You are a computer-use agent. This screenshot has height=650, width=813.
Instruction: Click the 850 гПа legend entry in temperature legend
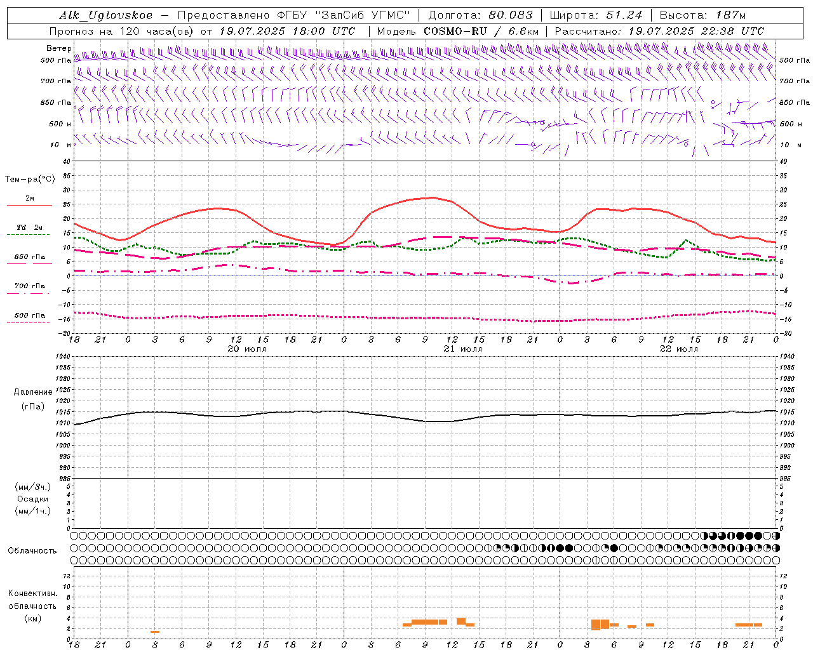tap(29, 257)
